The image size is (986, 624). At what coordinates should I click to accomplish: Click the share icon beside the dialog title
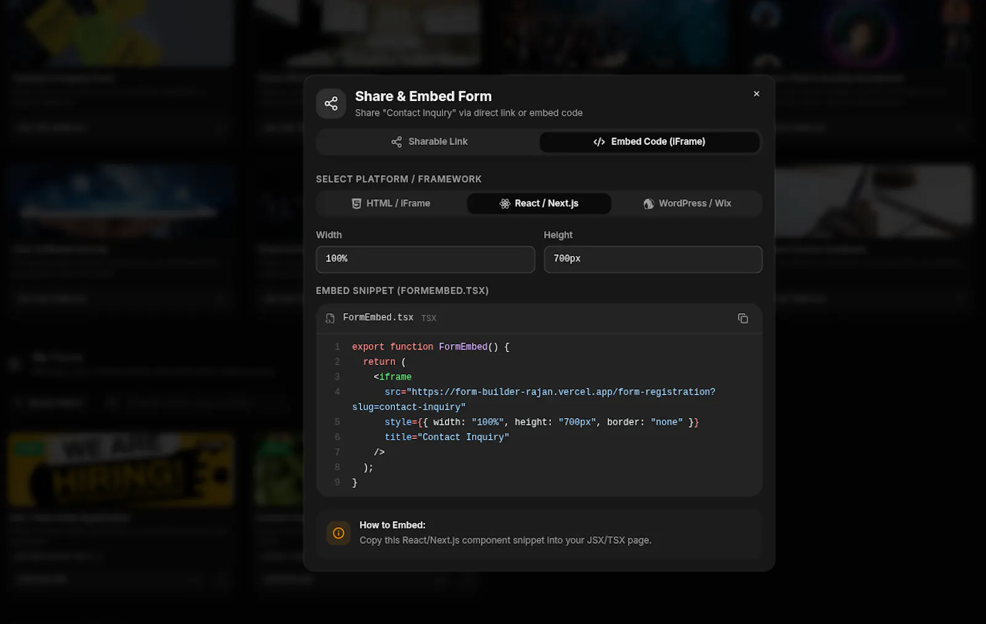coord(331,104)
